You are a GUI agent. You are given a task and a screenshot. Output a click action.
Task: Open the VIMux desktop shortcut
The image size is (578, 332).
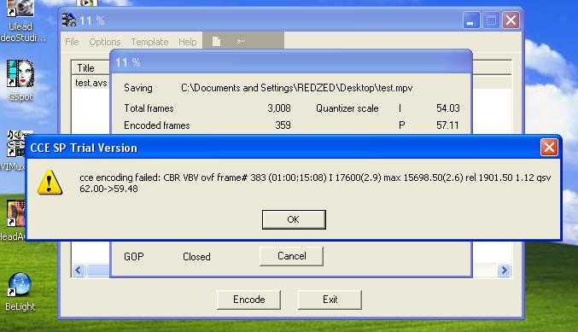tap(15, 151)
